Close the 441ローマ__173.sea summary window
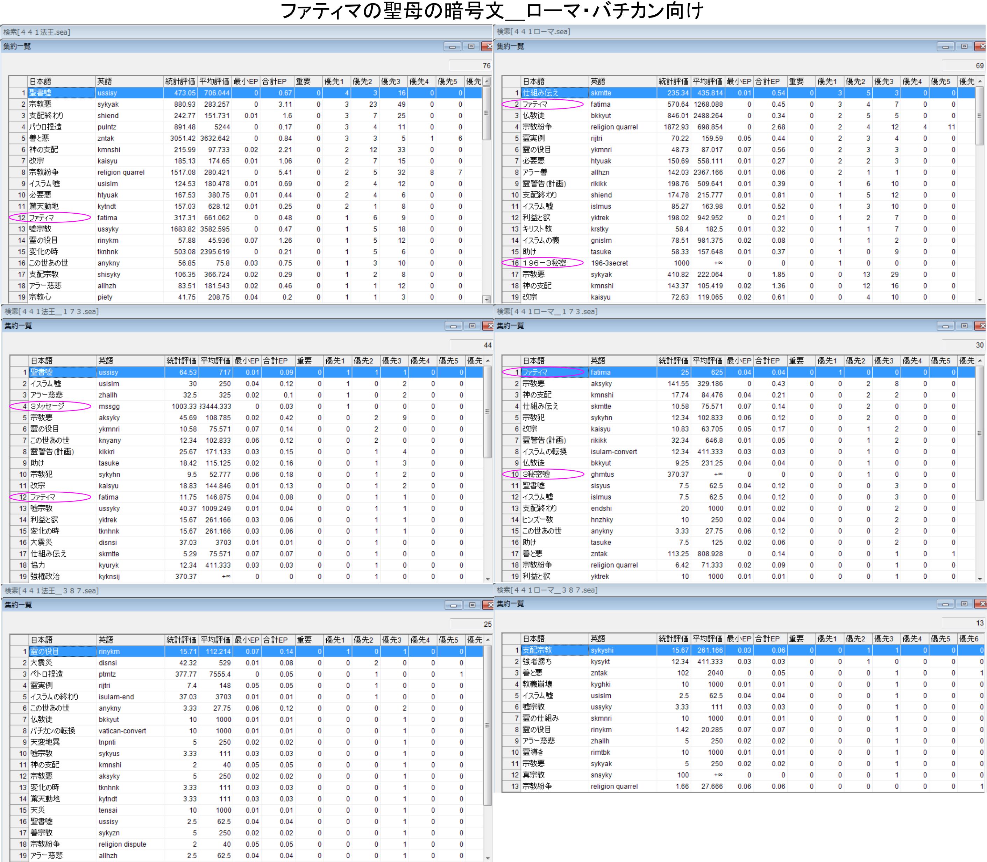Image resolution: width=987 pixels, height=862 pixels. tap(980, 326)
